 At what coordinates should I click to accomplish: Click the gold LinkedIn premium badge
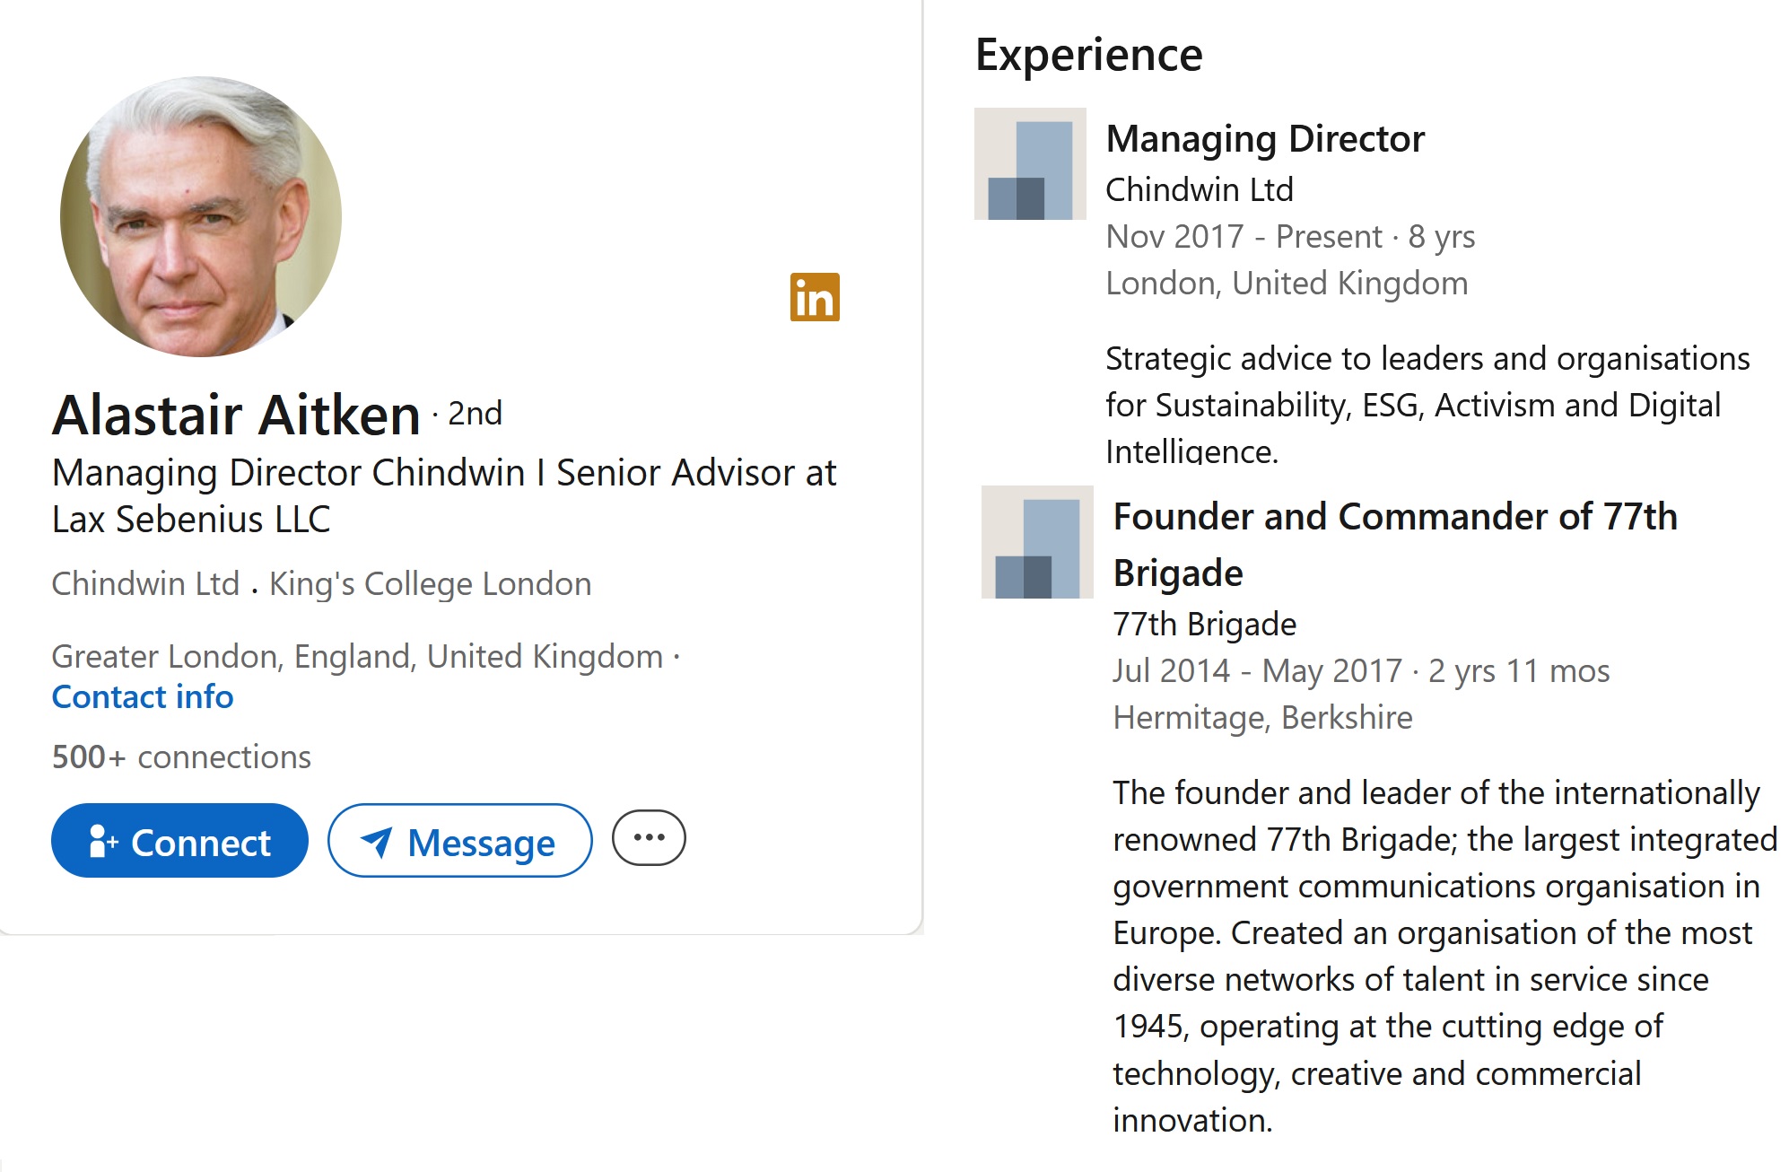[x=815, y=297]
